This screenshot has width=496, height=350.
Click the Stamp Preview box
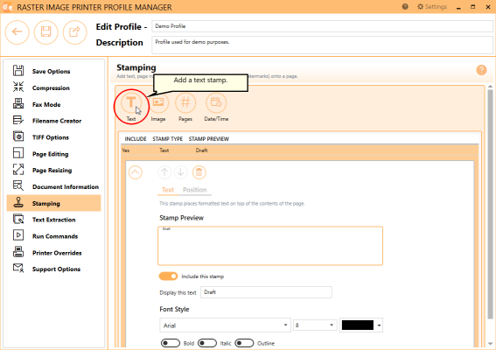[x=270, y=246]
